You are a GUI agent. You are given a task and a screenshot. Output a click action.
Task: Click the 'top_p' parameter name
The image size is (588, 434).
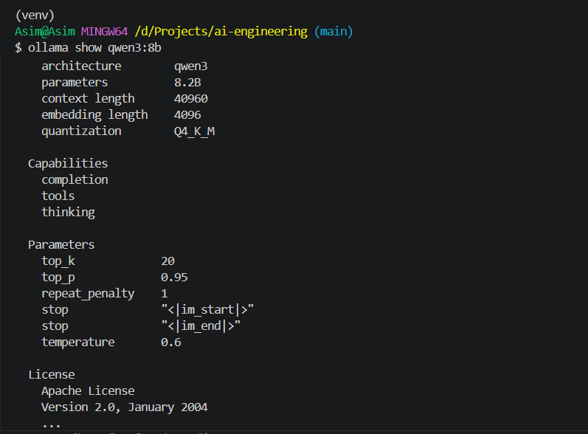coord(58,278)
